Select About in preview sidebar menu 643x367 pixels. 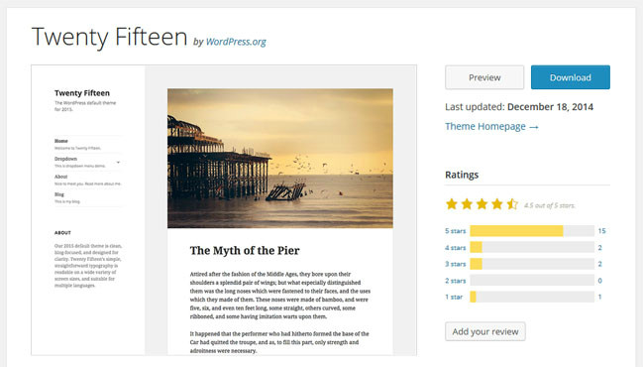pos(60,177)
